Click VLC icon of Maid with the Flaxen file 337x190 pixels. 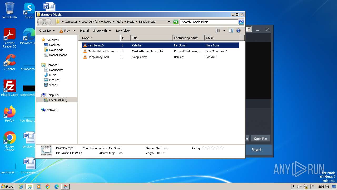click(x=85, y=51)
